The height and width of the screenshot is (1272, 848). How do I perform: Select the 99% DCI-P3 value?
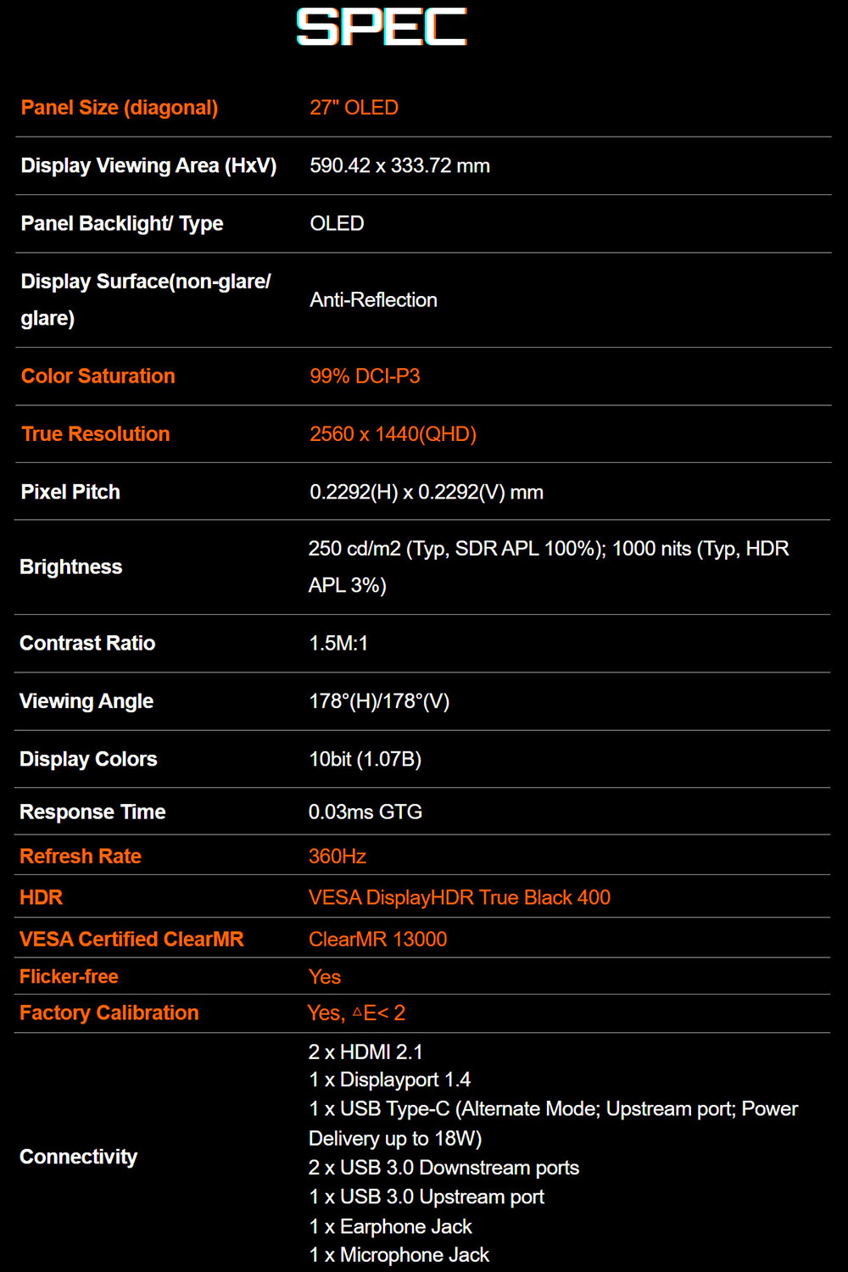coord(365,376)
